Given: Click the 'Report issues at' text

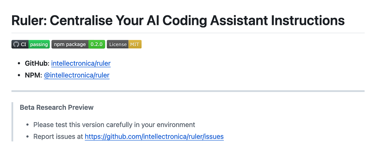Looking at the screenshot, I should click(58, 137).
